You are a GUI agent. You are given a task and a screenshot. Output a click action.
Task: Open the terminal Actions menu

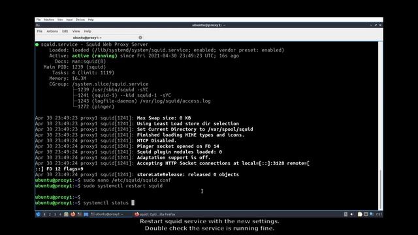(x=52, y=31)
